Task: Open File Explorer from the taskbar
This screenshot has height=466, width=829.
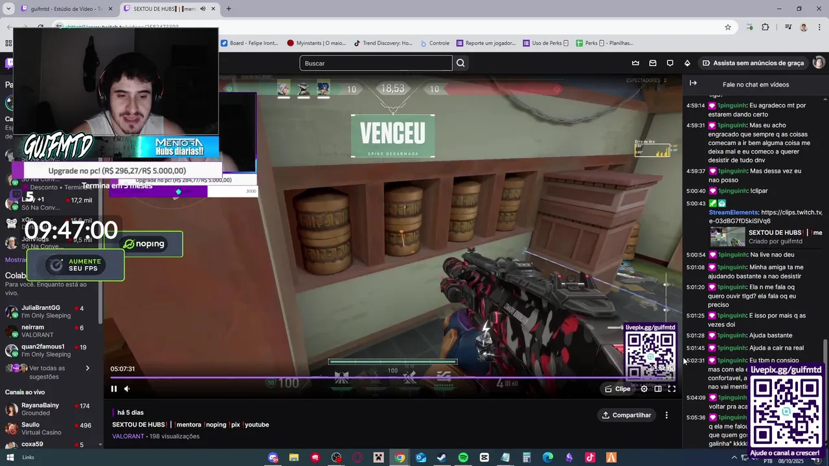Action: 294,458
